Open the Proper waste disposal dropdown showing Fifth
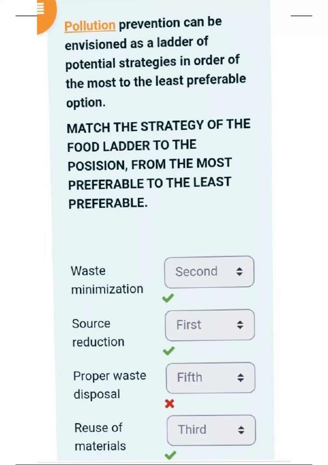Image resolution: width=328 pixels, height=465 pixels. click(210, 378)
